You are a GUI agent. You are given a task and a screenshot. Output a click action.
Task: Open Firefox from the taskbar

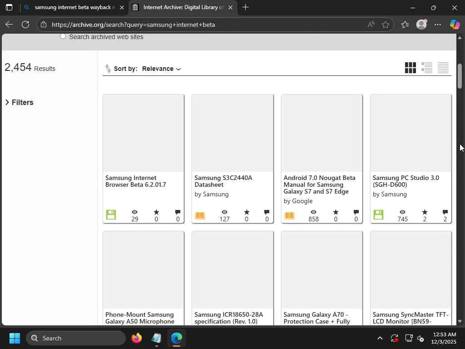click(136, 338)
